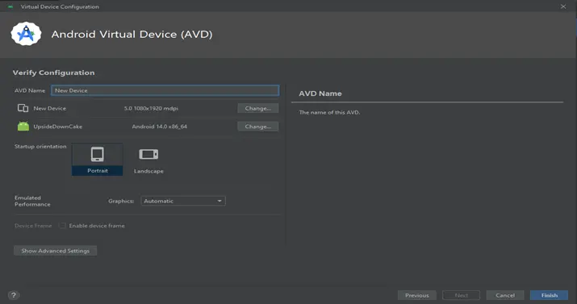Close the Virtual Device Configuration window
Viewport: 577px width, 304px height.
(563, 6)
